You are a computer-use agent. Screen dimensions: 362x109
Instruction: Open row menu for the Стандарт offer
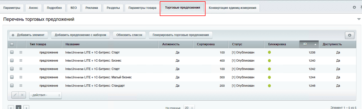(21, 85)
